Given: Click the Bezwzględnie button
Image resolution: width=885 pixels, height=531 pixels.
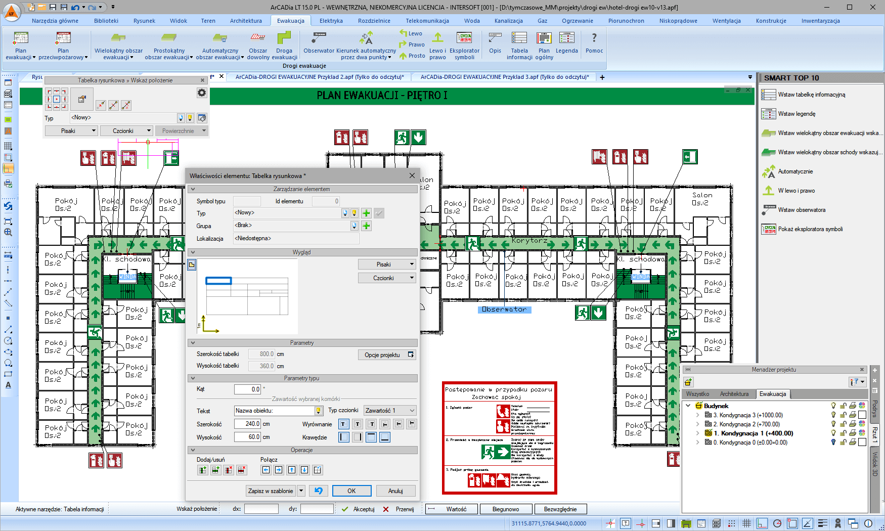Looking at the screenshot, I should 560,509.
